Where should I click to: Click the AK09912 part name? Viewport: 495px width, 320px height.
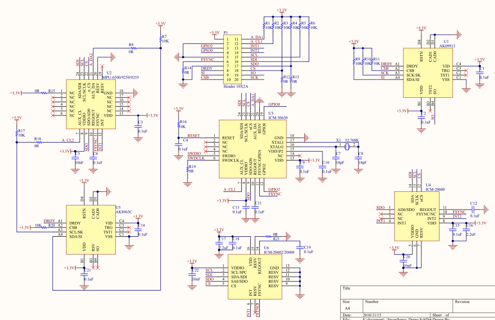[447, 46]
